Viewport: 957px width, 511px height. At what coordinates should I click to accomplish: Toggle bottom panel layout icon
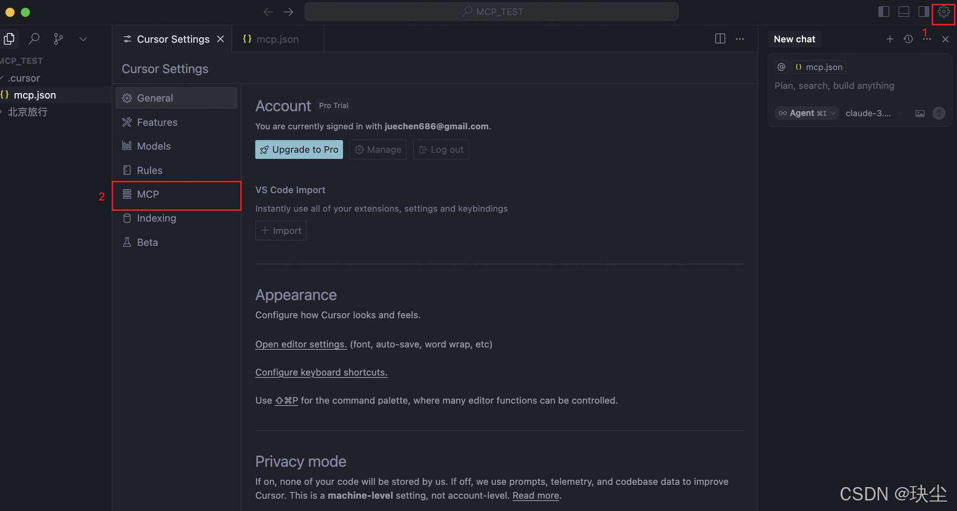tap(904, 12)
